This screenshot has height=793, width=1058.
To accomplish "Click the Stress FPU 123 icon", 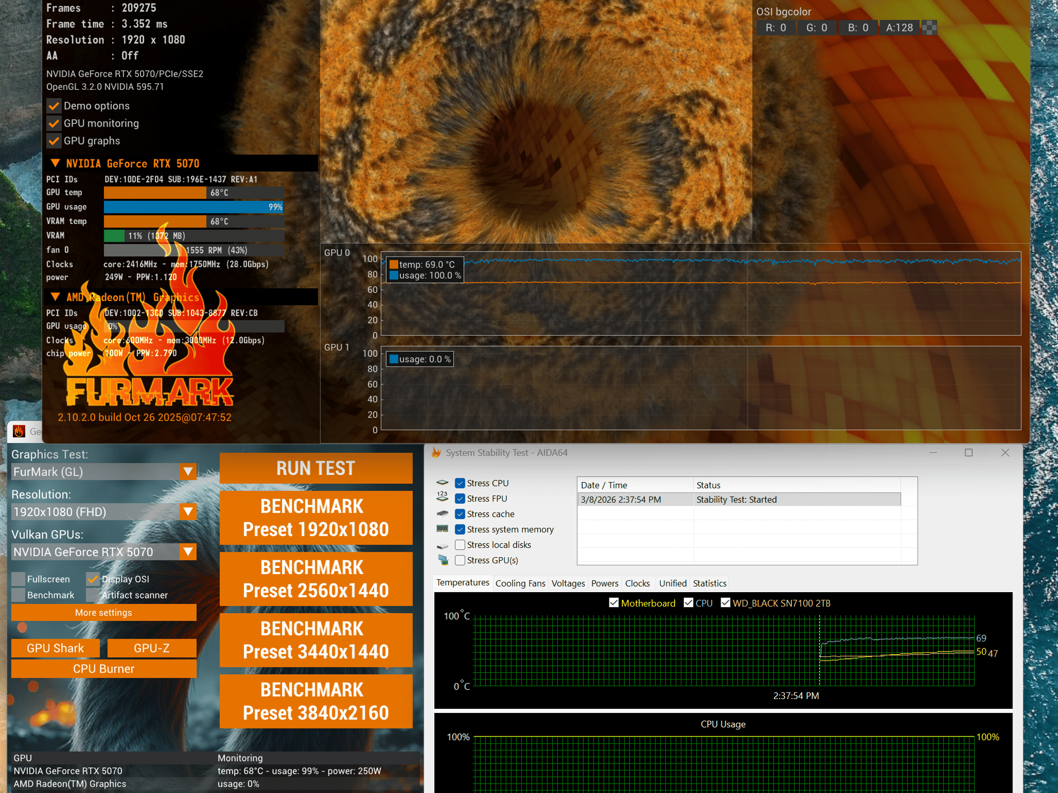I will tap(442, 498).
